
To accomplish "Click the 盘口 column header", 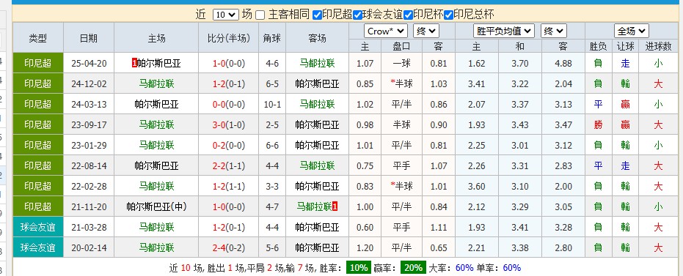I will coord(401,46).
